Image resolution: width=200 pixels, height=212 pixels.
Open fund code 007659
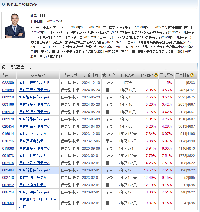pyautogui.click(x=8, y=203)
